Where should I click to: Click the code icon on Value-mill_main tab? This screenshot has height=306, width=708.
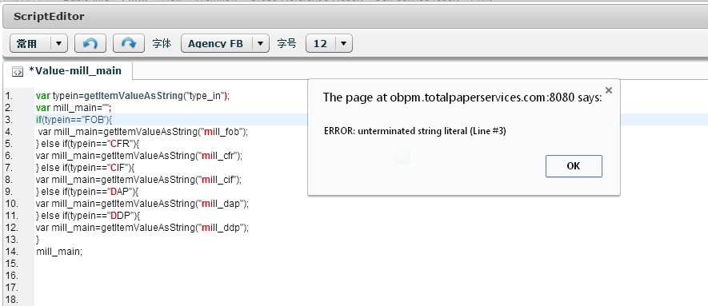17,72
